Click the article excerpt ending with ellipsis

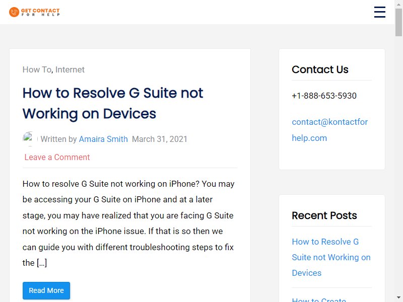(128, 223)
